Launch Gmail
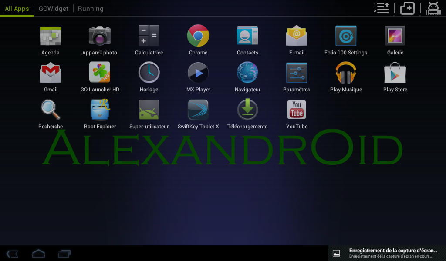The image size is (446, 261). point(51,77)
